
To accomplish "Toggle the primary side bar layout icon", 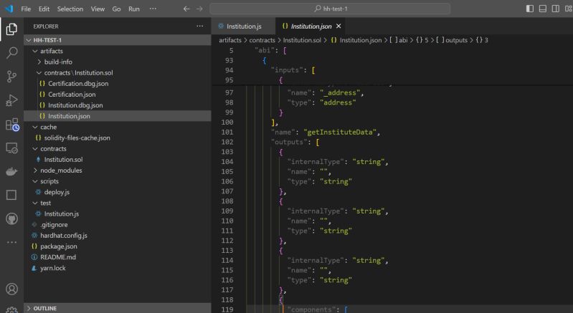I will point(530,9).
